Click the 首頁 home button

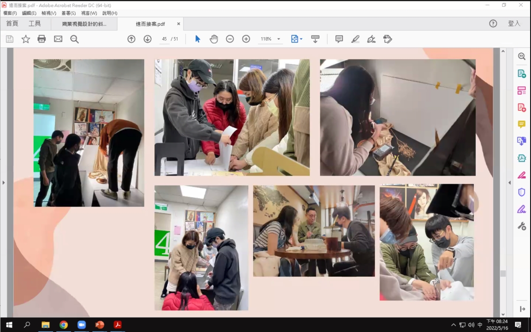12,23
